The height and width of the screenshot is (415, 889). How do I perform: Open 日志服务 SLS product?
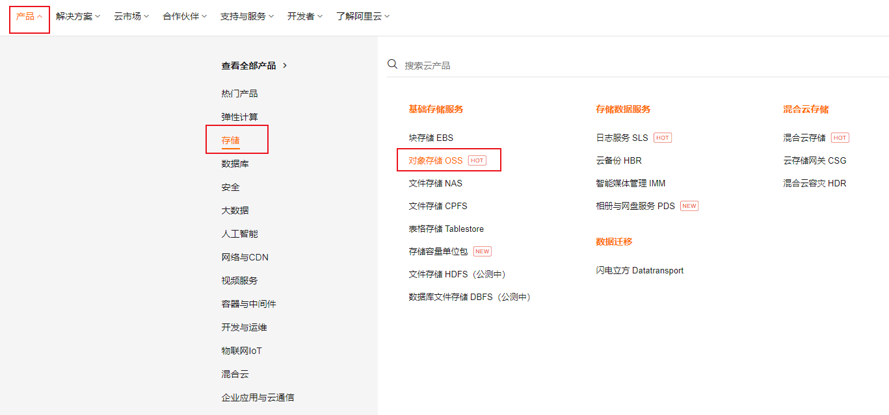coord(622,138)
